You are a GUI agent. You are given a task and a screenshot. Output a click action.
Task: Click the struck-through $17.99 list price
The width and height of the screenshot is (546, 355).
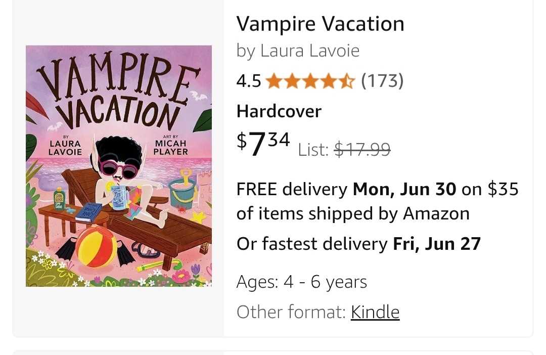[361, 149]
